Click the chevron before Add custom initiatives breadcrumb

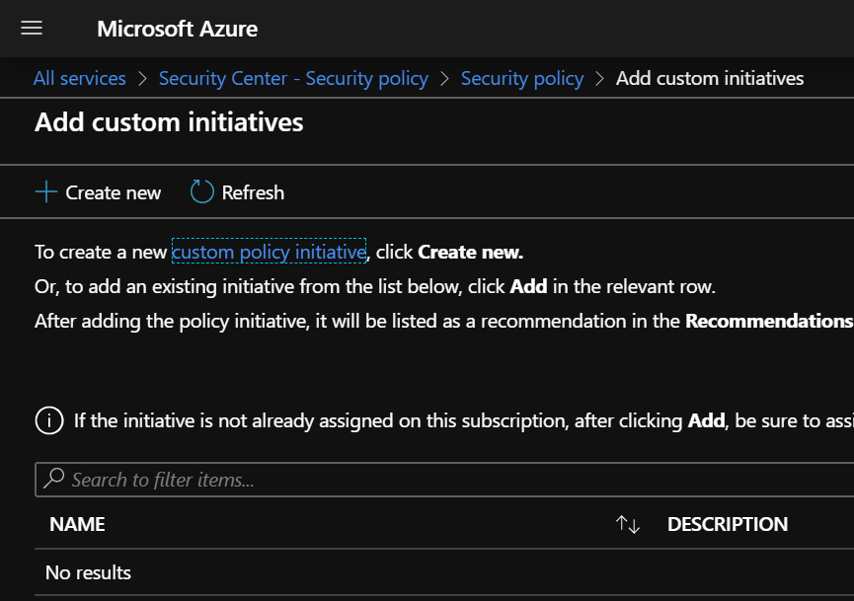point(600,78)
